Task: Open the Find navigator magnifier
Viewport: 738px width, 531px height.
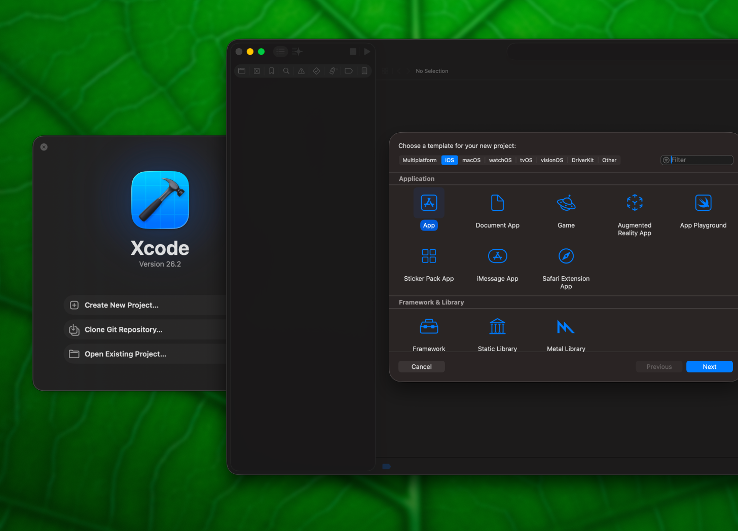Action: (286, 71)
